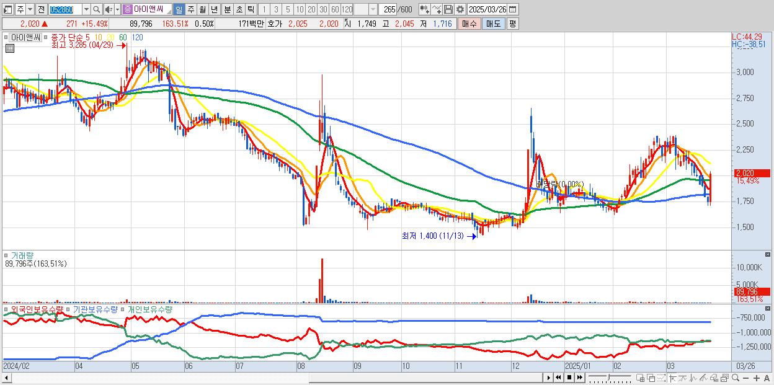Click the 종가 단순 5 moving average legend
Image resolution: width=774 pixels, height=385 pixels.
(x=71, y=37)
